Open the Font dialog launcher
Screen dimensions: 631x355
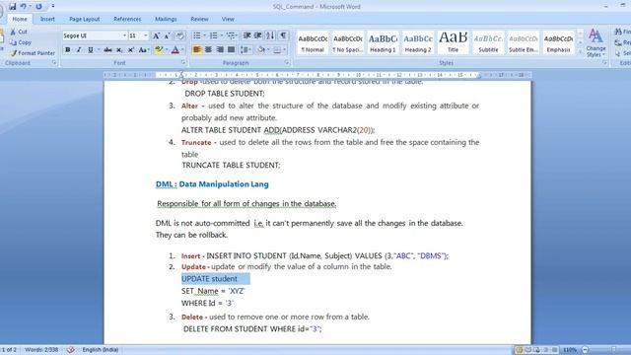[x=183, y=63]
